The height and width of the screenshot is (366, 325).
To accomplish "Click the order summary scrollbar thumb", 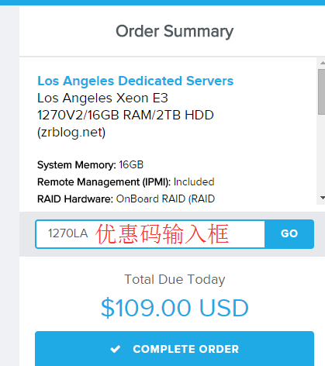I will click(x=321, y=91).
